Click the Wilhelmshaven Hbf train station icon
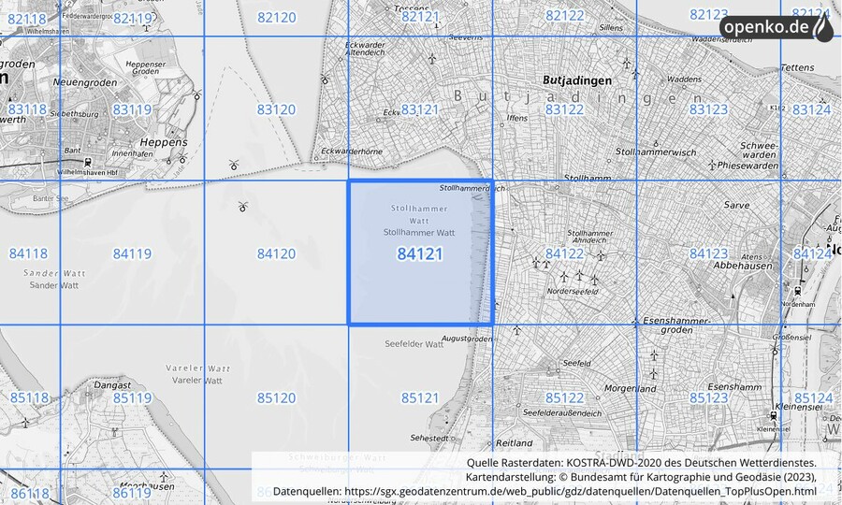This screenshot has width=842, height=505. (x=88, y=163)
